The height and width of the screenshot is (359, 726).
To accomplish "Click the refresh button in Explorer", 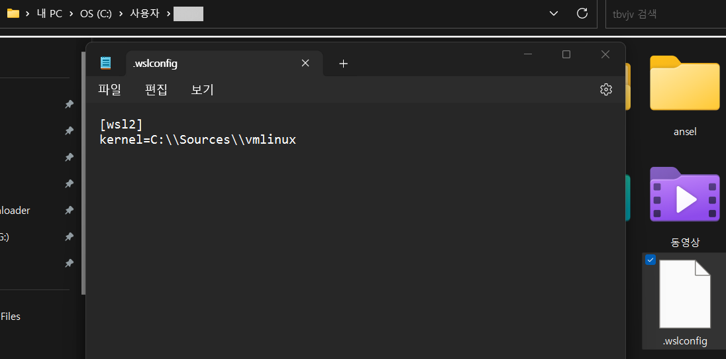I will [582, 13].
